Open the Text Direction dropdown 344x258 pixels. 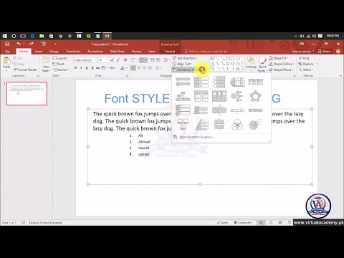pyautogui.click(x=185, y=58)
